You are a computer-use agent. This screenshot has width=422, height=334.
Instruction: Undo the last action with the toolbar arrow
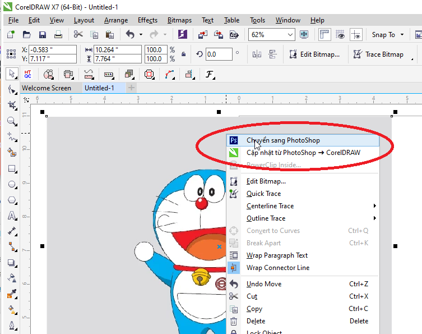(x=130, y=34)
